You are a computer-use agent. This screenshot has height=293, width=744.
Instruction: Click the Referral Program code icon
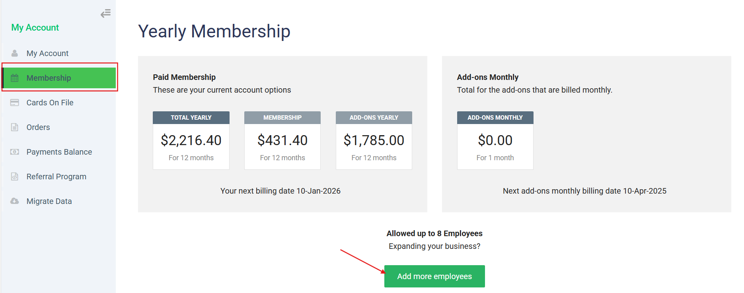pyautogui.click(x=15, y=177)
